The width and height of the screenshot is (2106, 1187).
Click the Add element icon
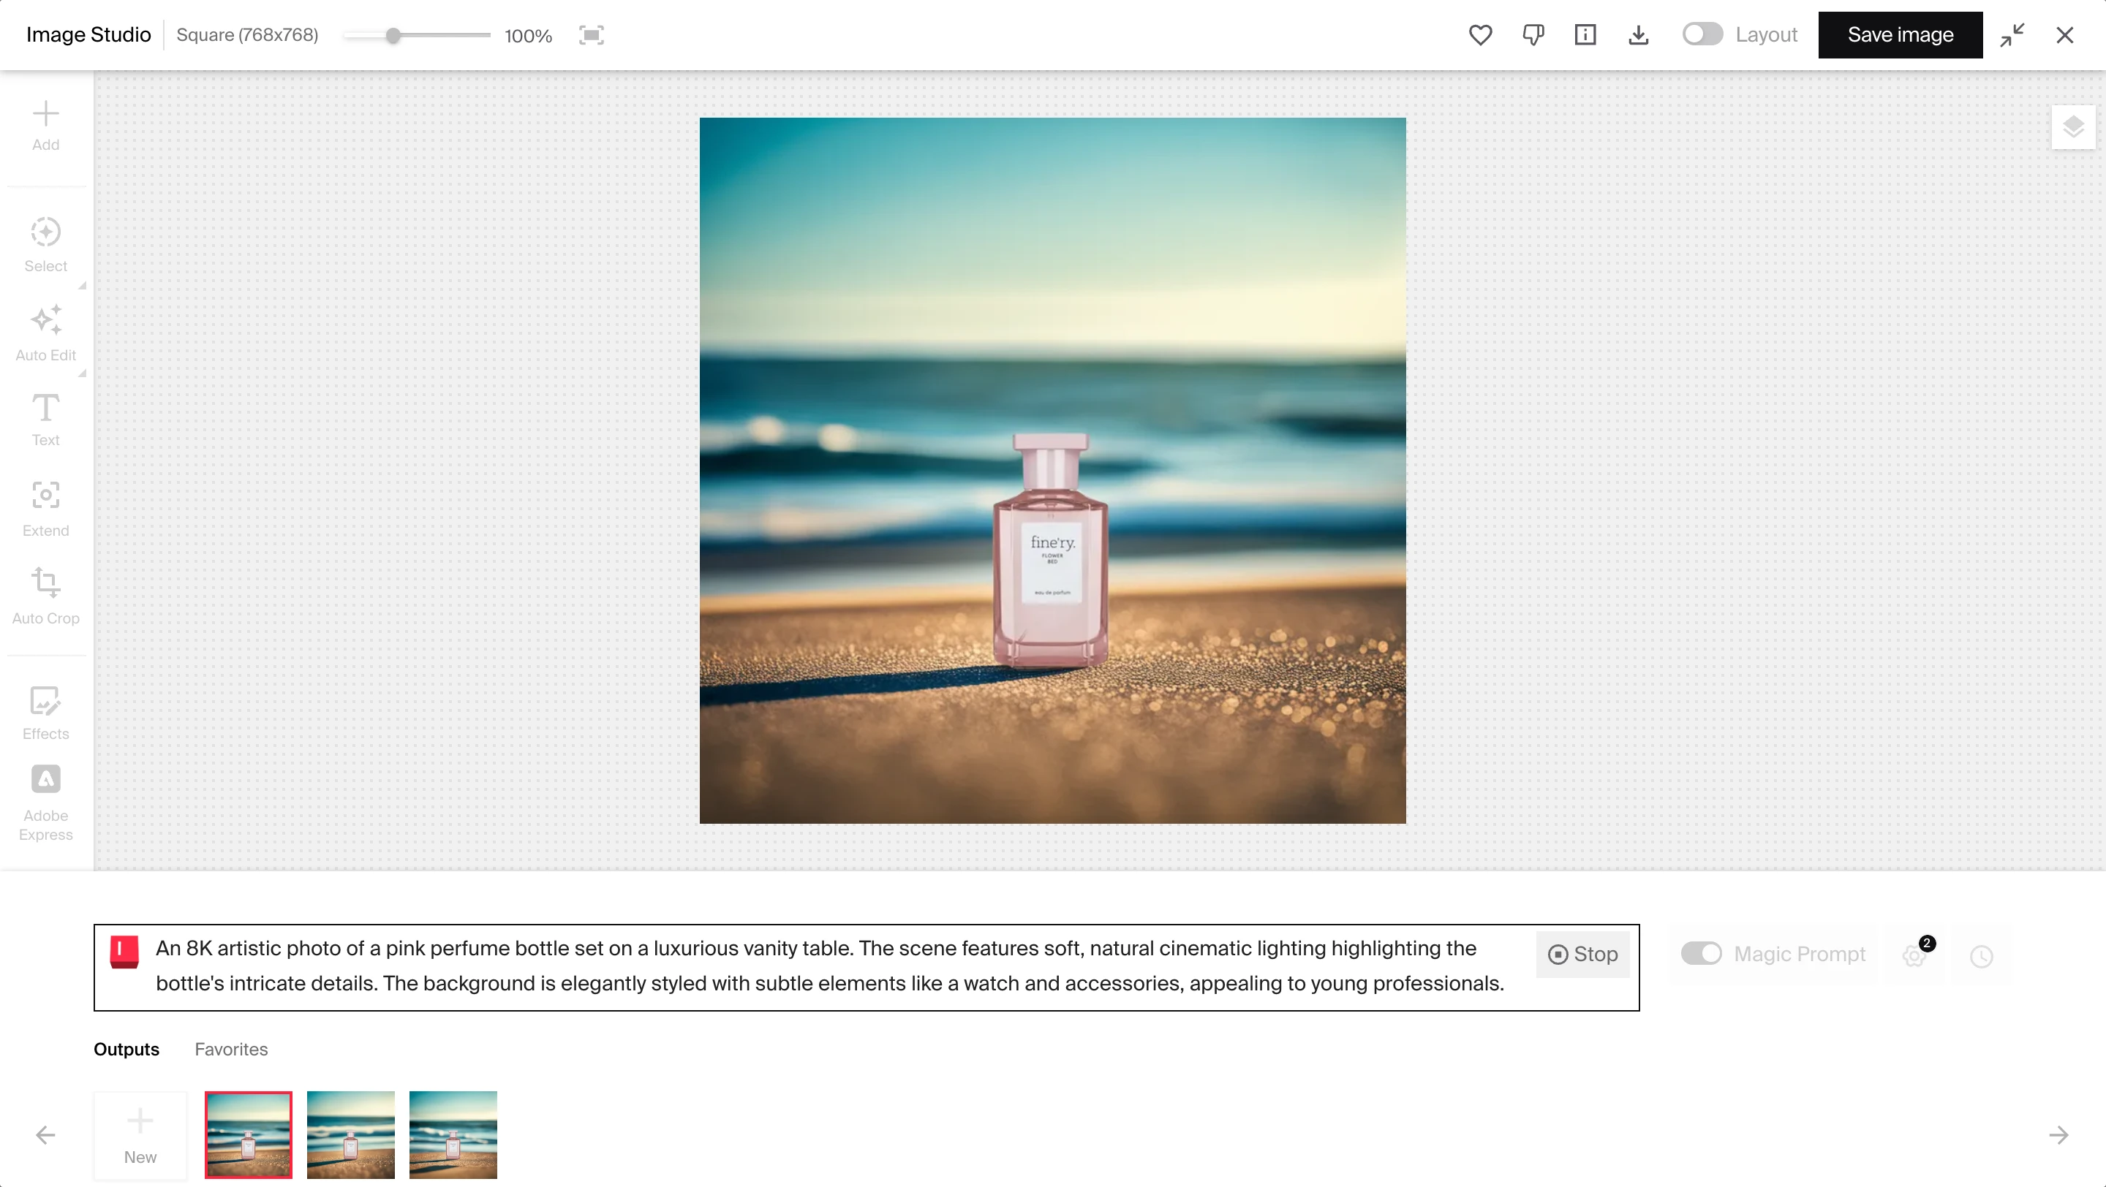point(45,113)
